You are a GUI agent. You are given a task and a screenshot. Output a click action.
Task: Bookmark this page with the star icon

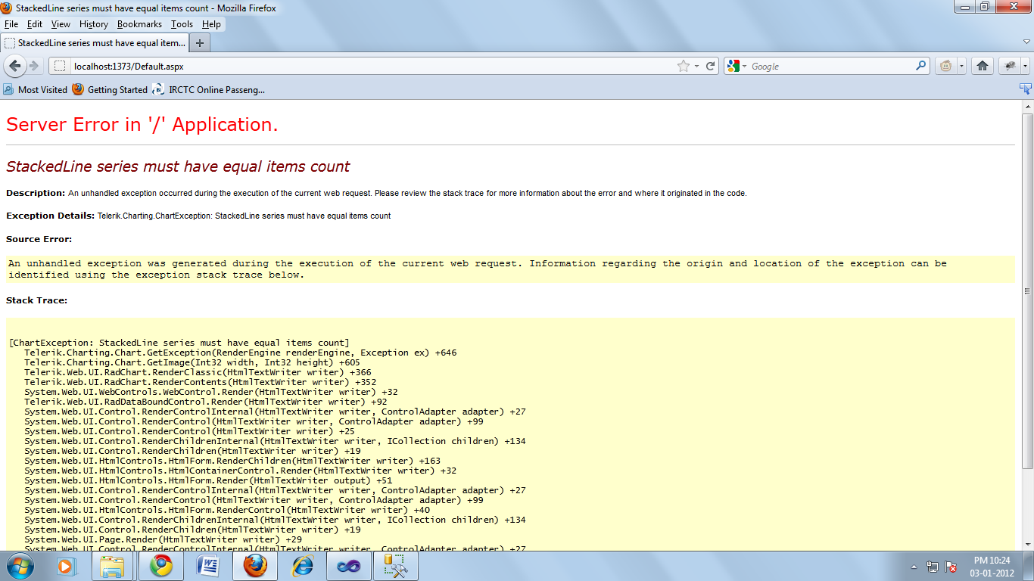[x=684, y=67]
